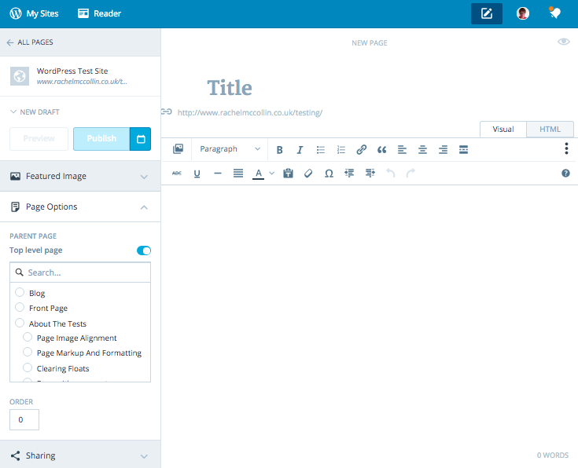This screenshot has height=468, width=578.
Task: Click the Featured Image picture icon
Action: coord(15,176)
